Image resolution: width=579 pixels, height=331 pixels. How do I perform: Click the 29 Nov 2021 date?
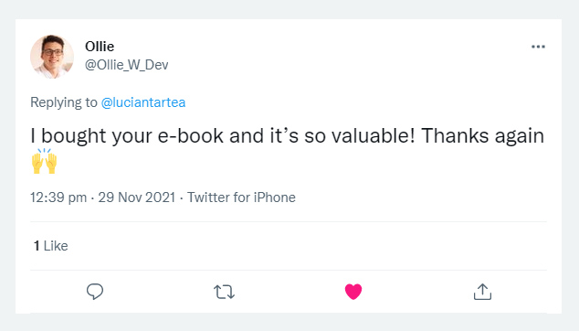[137, 198]
